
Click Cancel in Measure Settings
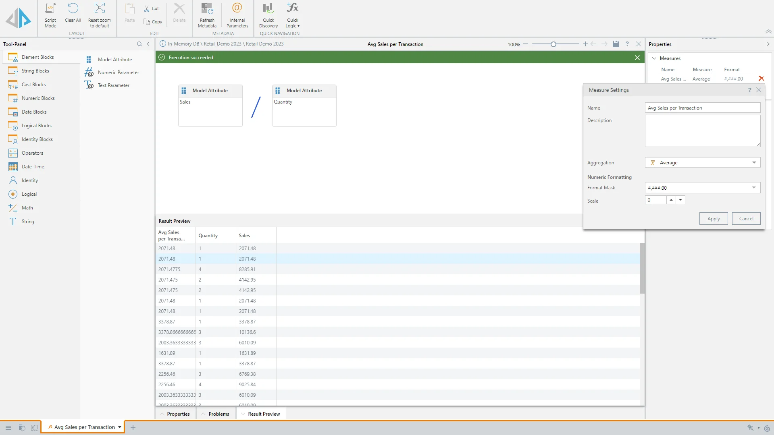(x=746, y=218)
